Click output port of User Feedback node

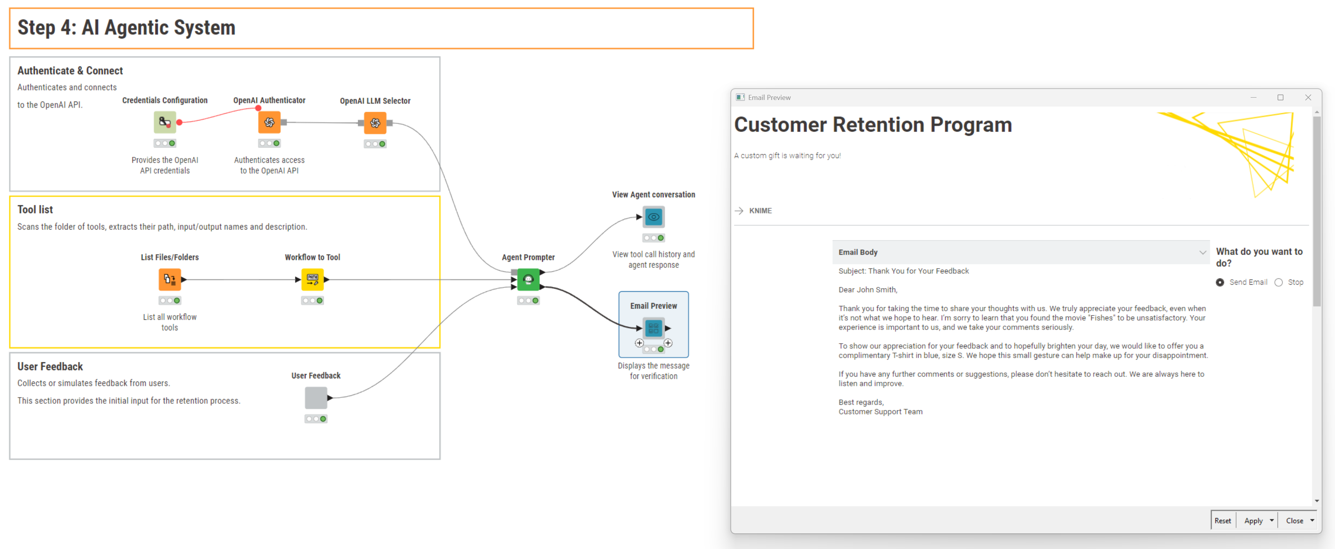coord(330,398)
